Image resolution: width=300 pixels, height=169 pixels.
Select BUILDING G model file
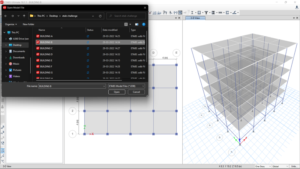point(90,72)
